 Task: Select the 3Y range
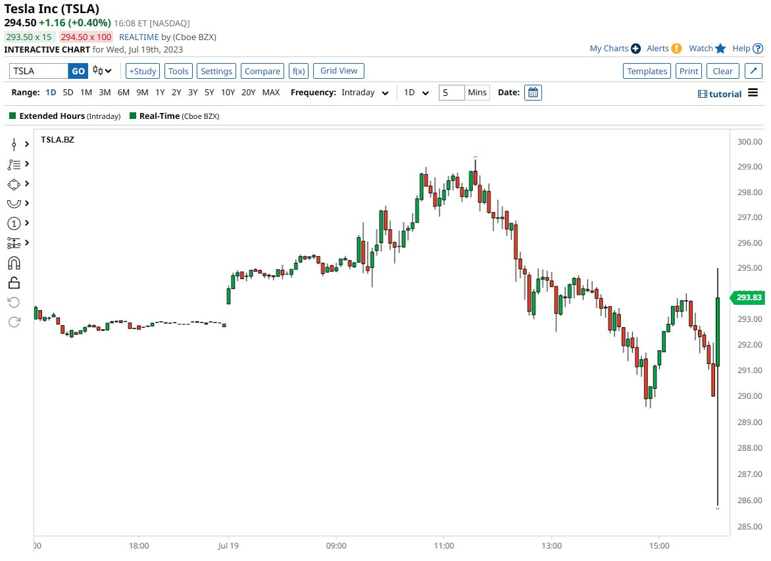193,92
